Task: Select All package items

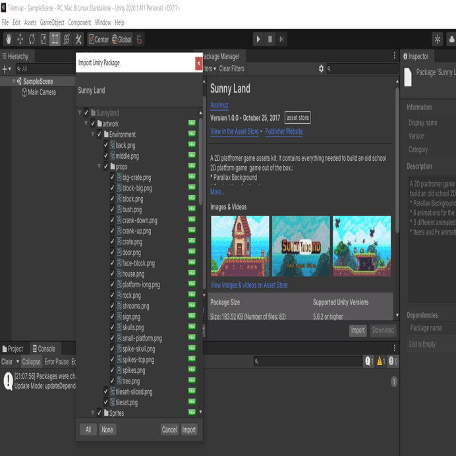Action: 88,430
